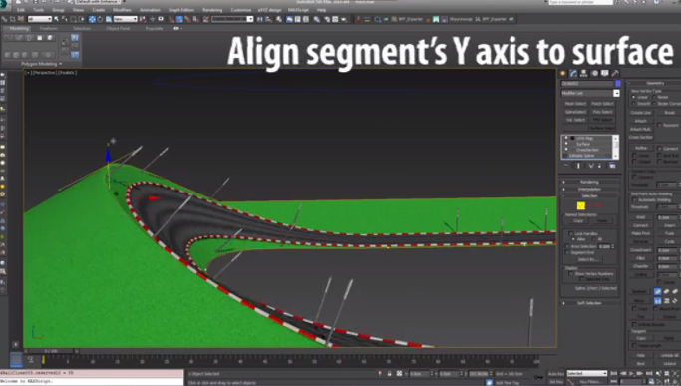Click Configure Modifier Sets icon below stack
The width and height of the screenshot is (681, 386).
tap(612, 166)
